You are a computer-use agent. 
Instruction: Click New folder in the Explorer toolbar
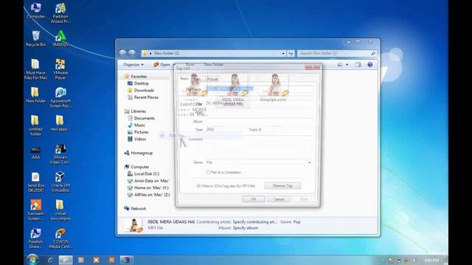click(214, 64)
